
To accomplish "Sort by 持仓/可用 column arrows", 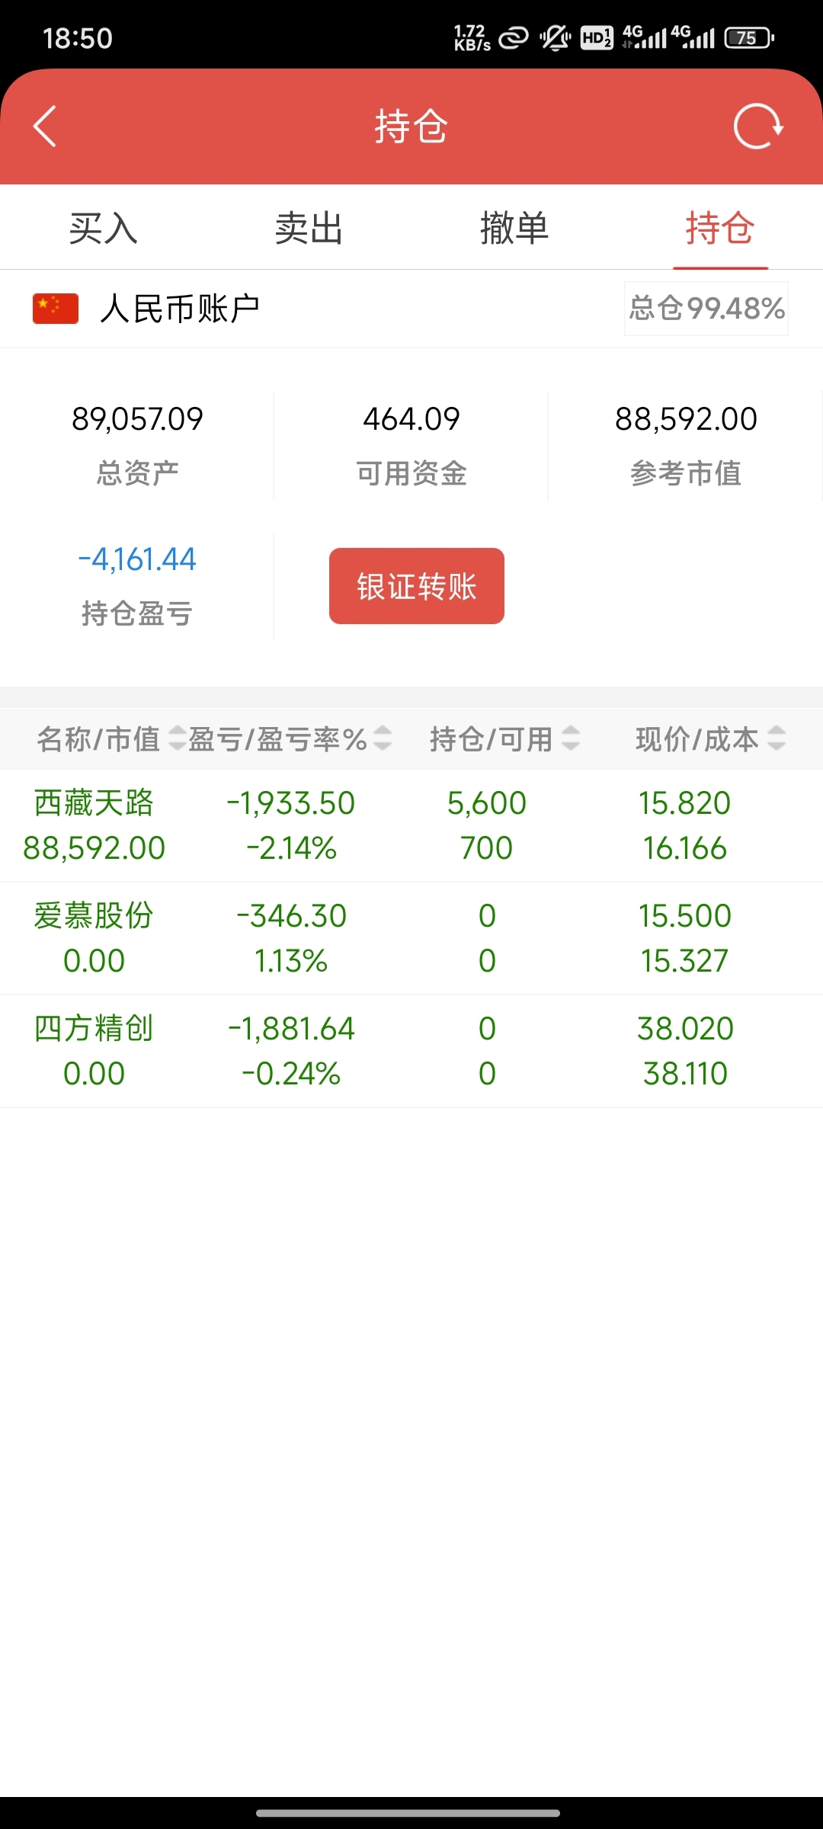I will point(571,738).
